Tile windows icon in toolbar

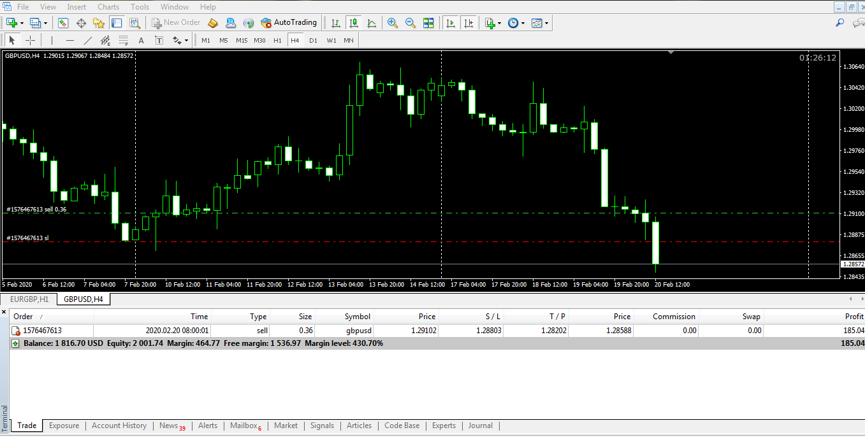428,23
